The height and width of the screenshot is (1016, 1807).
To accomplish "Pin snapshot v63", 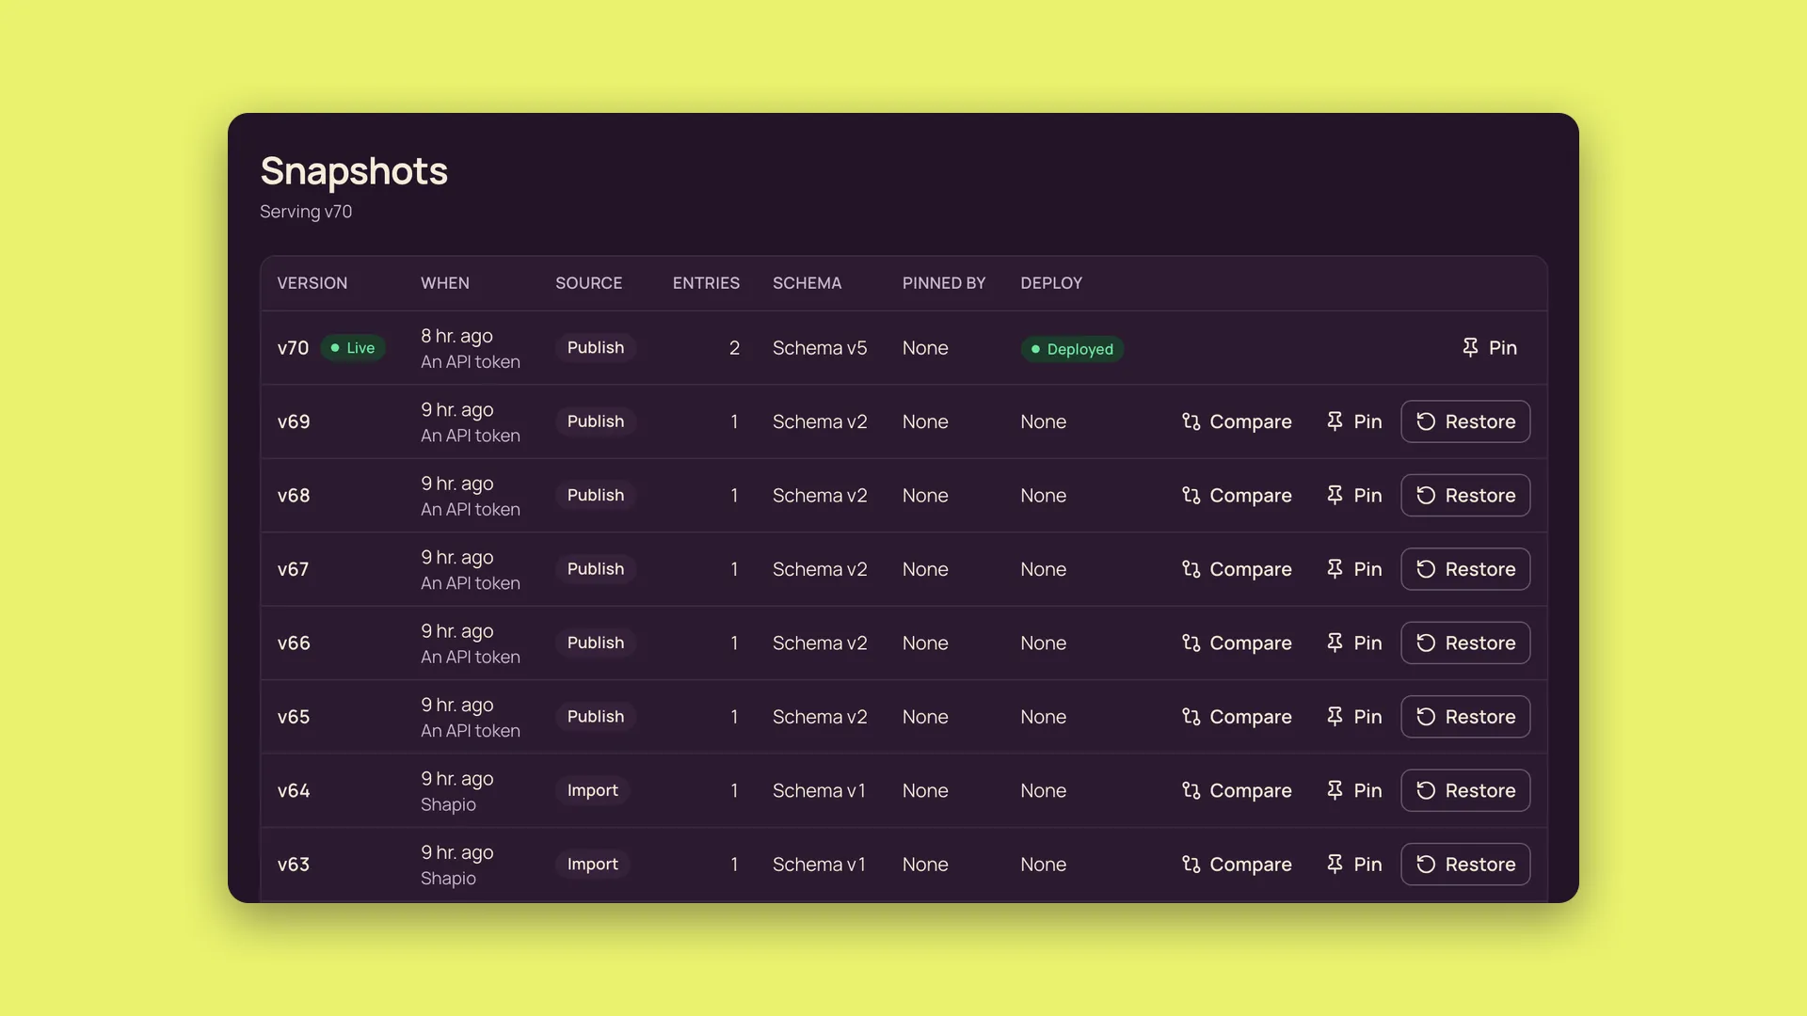I will click(1353, 865).
